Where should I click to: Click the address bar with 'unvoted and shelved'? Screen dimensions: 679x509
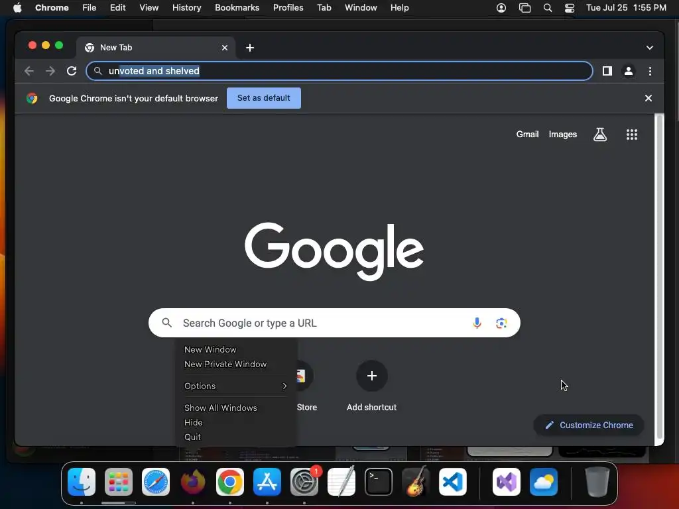click(x=339, y=71)
